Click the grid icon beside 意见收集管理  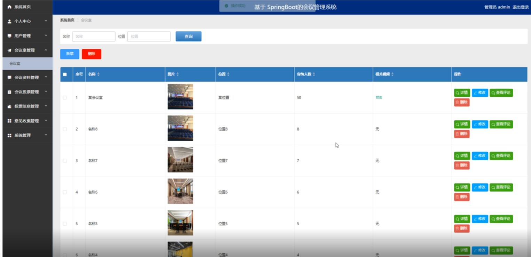point(9,121)
